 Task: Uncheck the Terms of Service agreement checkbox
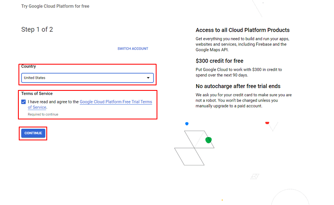point(23,102)
